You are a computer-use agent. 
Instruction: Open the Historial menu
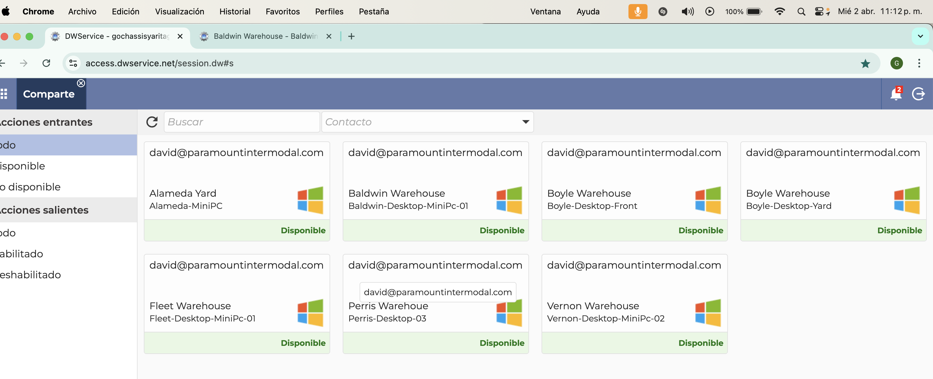tap(235, 12)
